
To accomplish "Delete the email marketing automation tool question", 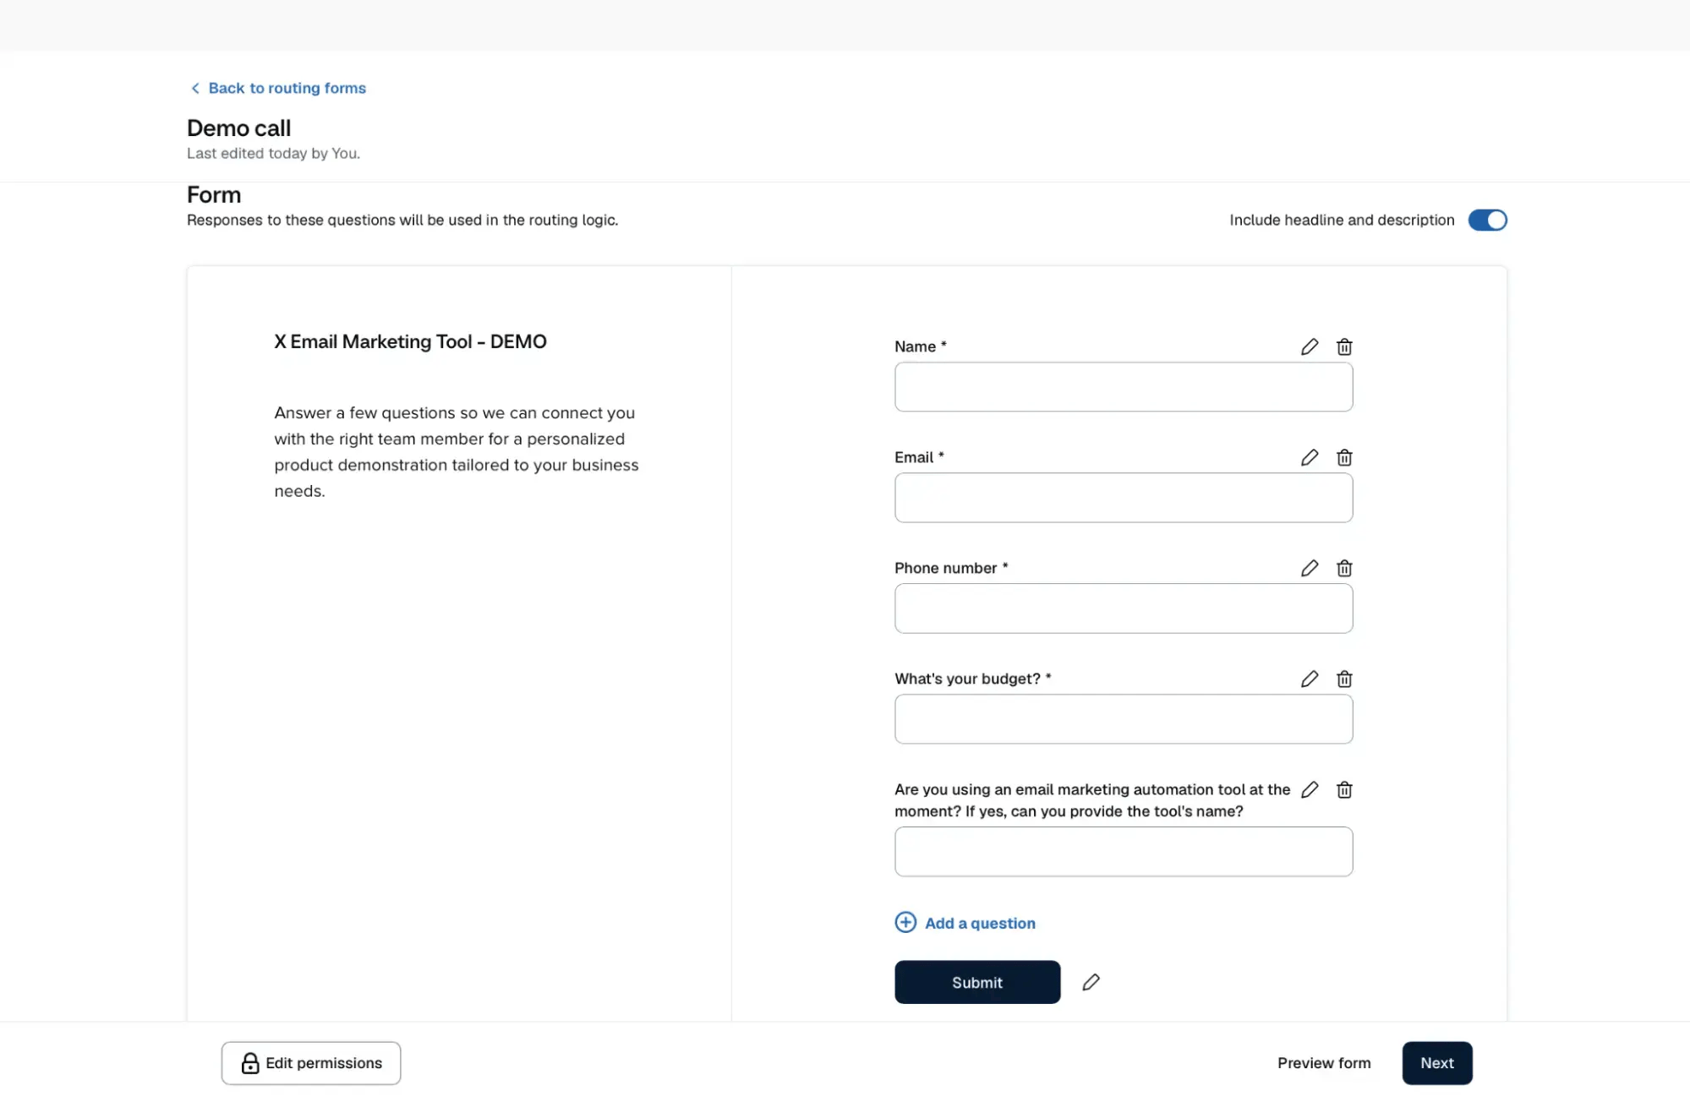I will [x=1344, y=789].
